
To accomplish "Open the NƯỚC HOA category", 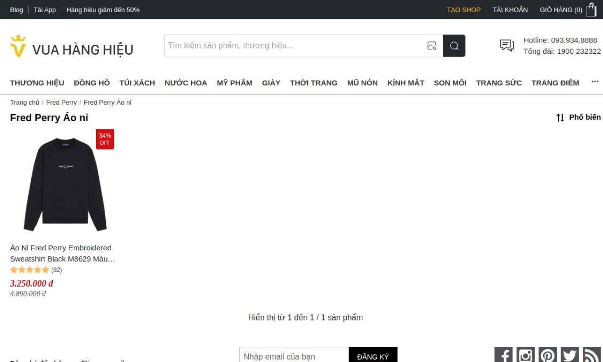I will [186, 83].
